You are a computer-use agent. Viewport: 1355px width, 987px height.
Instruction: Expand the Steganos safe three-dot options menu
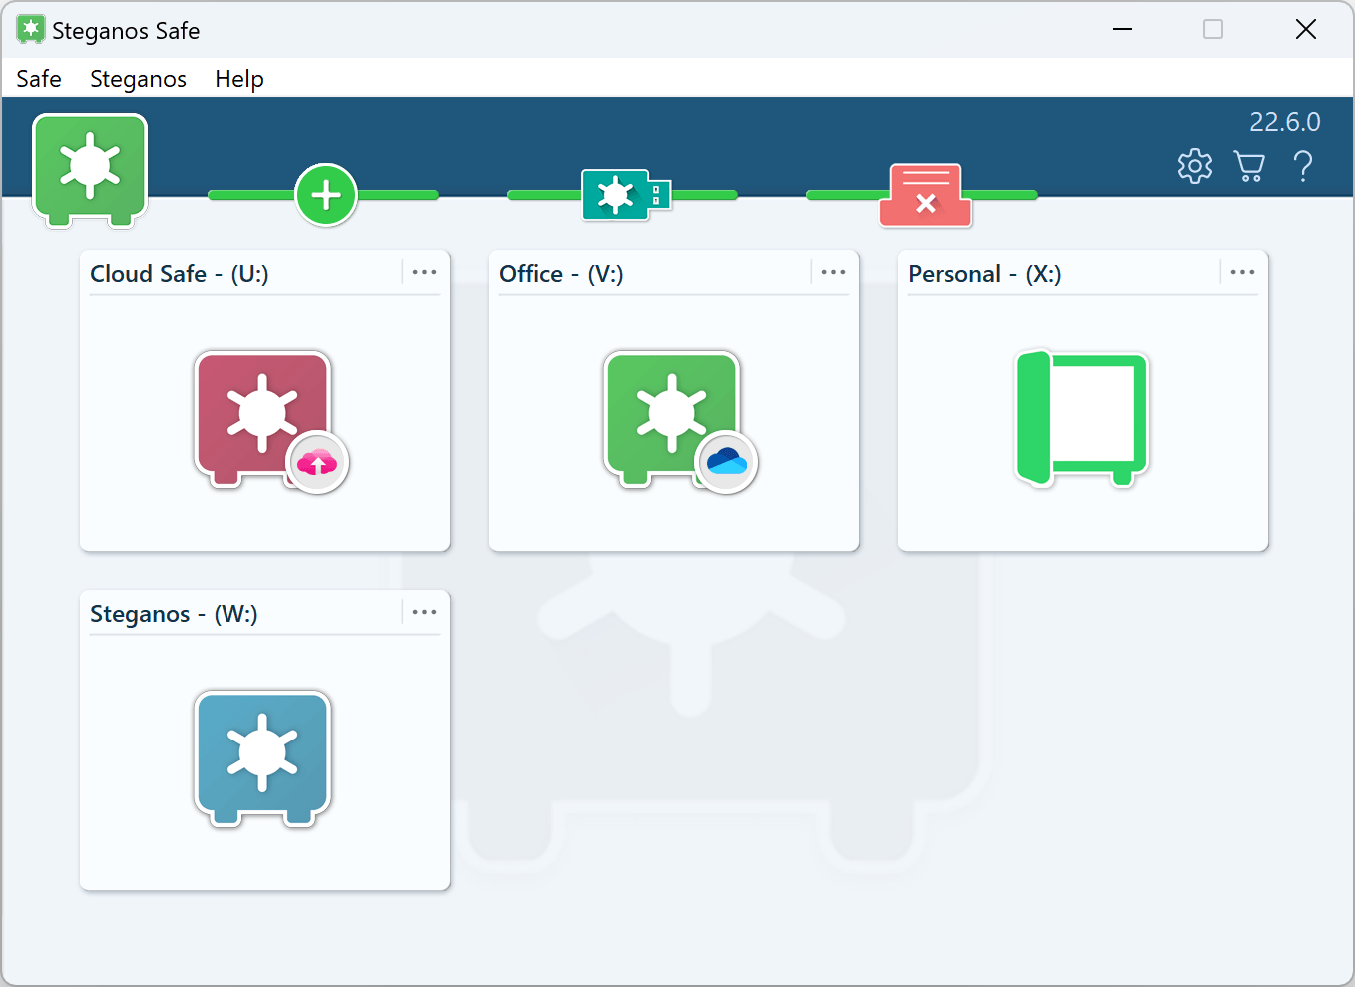(x=424, y=612)
